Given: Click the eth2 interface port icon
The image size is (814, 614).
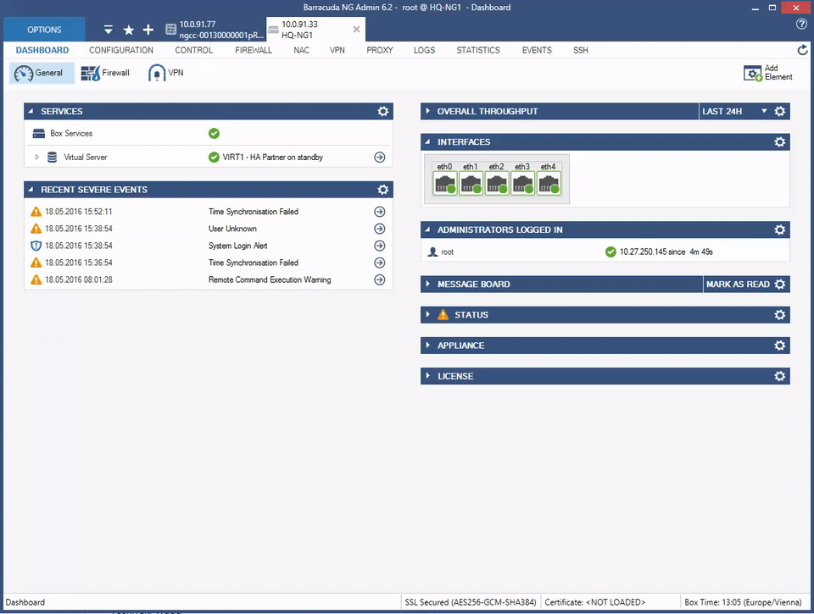Looking at the screenshot, I should click(x=497, y=183).
